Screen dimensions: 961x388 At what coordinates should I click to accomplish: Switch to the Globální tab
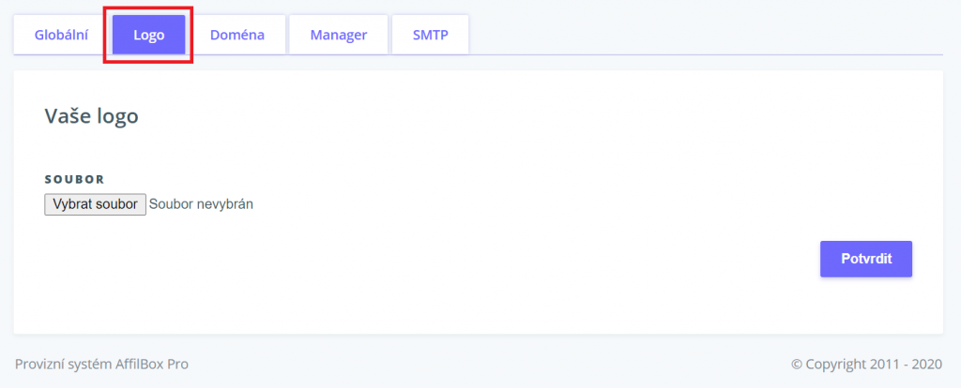61,36
